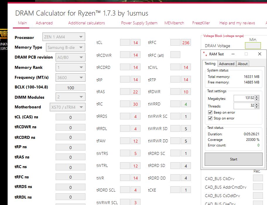Click the BCLK input field showing 100
The height and width of the screenshot is (205, 267).
[70, 87]
